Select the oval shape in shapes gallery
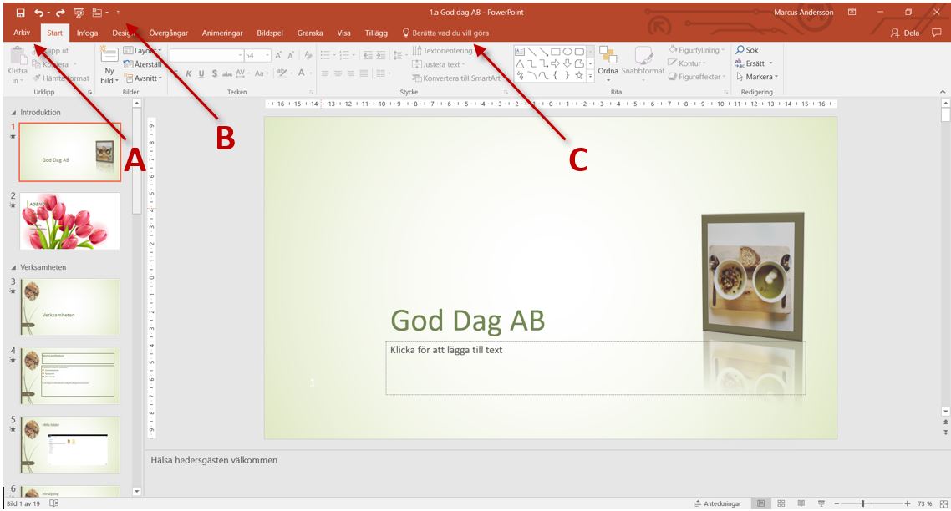The image size is (951, 511). (x=567, y=52)
